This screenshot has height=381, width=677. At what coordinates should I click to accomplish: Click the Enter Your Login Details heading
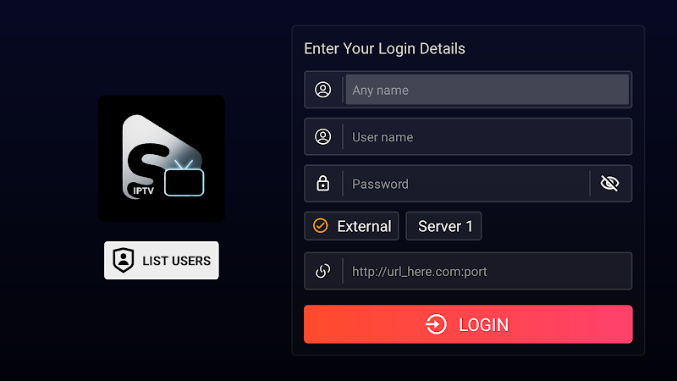[384, 49]
